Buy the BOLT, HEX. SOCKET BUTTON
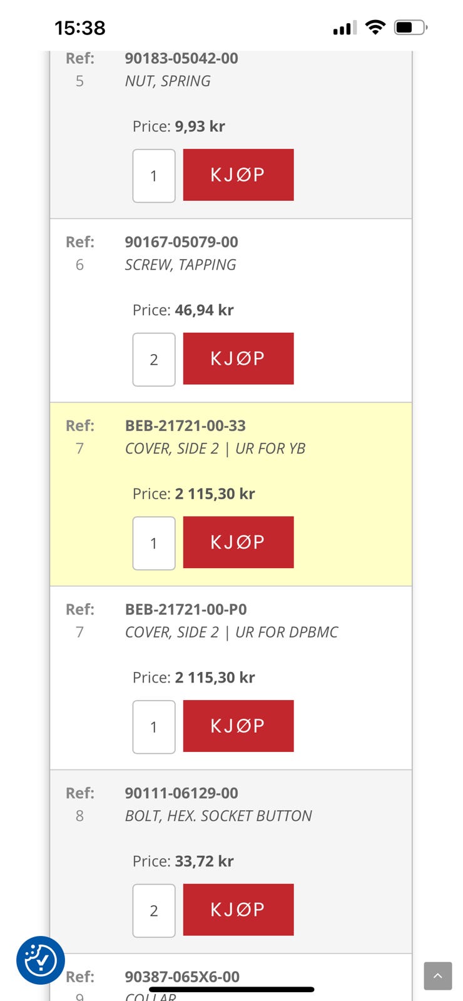The image size is (463, 1001). [238, 910]
